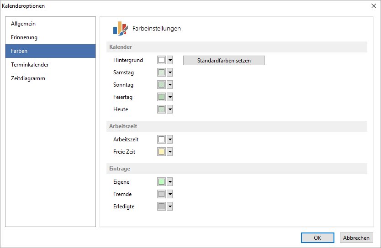
Task: Open the Allgemein settings page
Action: tap(50, 24)
